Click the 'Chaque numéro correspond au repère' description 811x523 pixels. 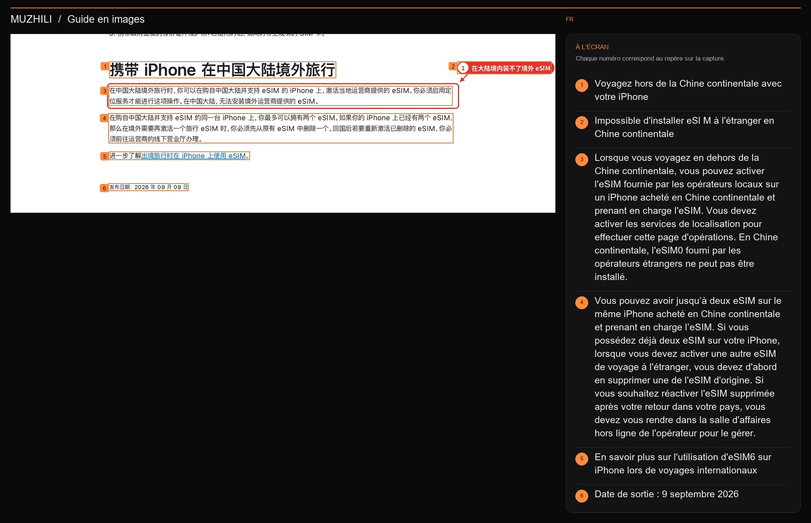[650, 58]
